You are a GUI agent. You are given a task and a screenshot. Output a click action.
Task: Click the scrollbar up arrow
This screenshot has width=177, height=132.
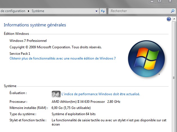pyautogui.click(x=174, y=19)
